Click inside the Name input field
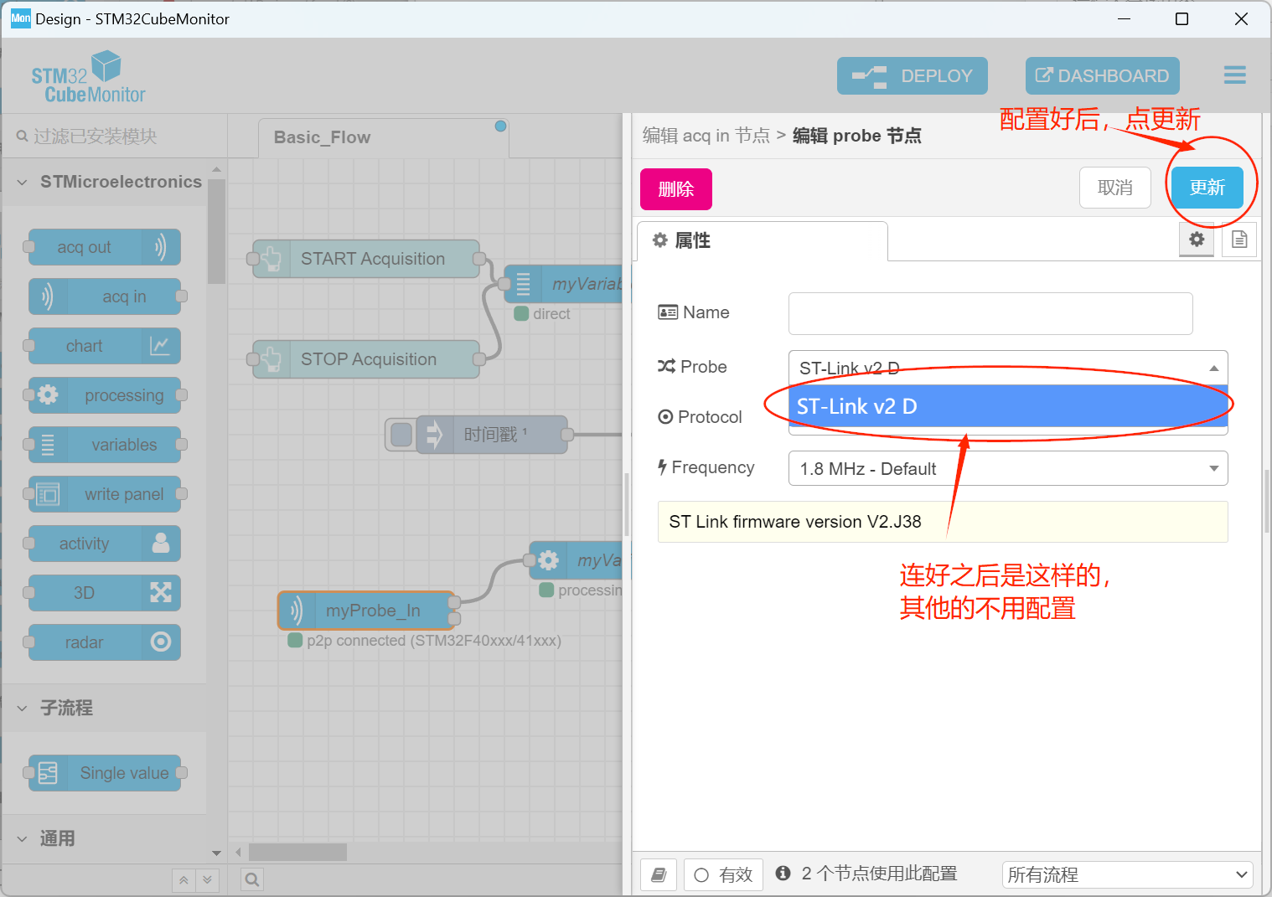Screen dimensions: 1272x897 (989, 313)
